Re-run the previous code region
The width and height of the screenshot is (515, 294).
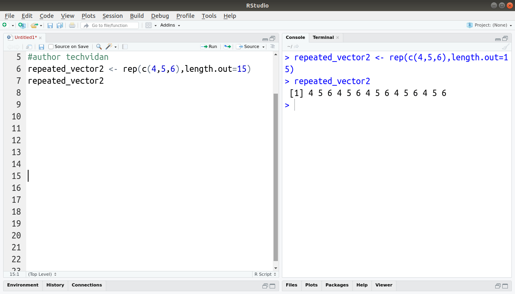227,46
